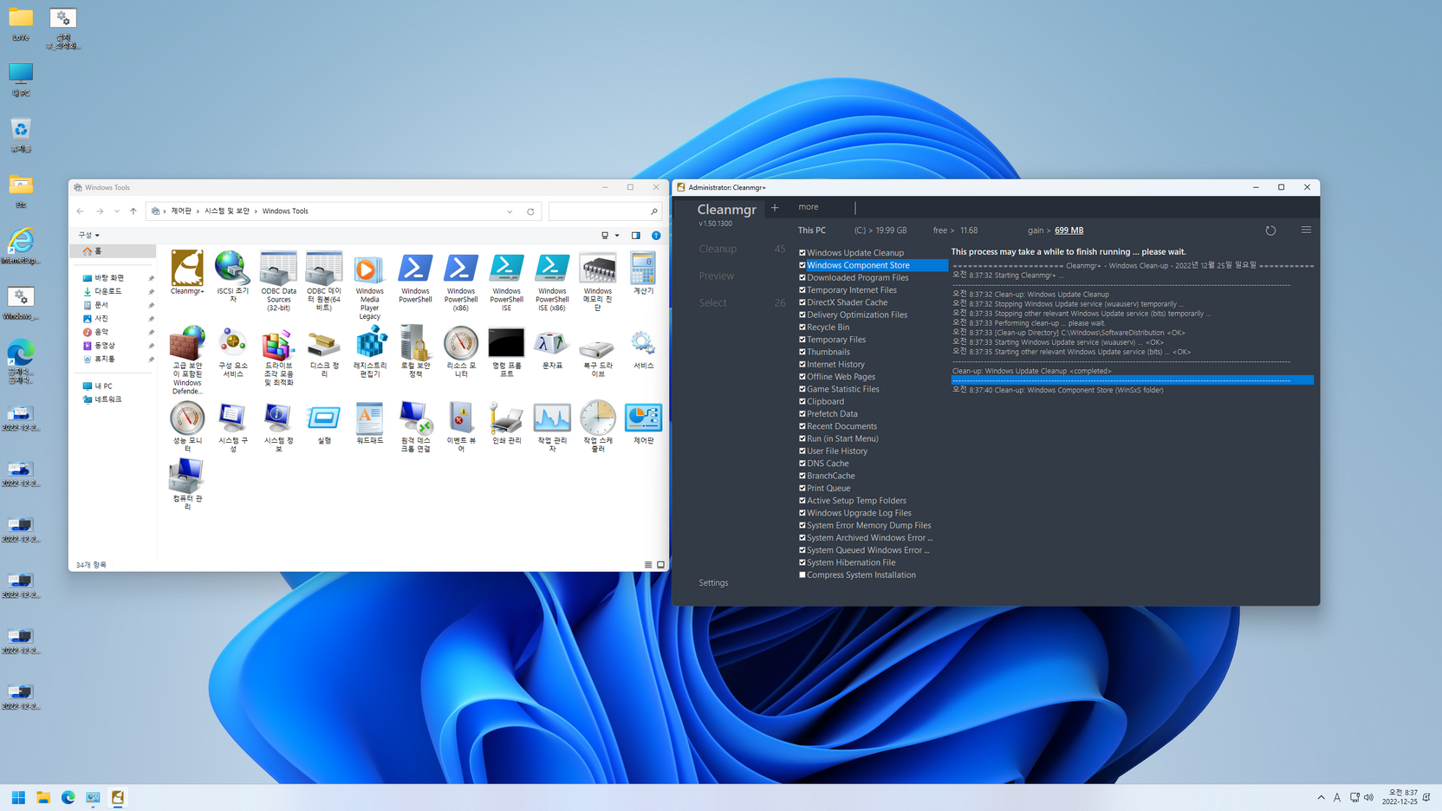Open Settings in Cleanmgr+
Screen dimensions: 1442x811
(x=714, y=583)
